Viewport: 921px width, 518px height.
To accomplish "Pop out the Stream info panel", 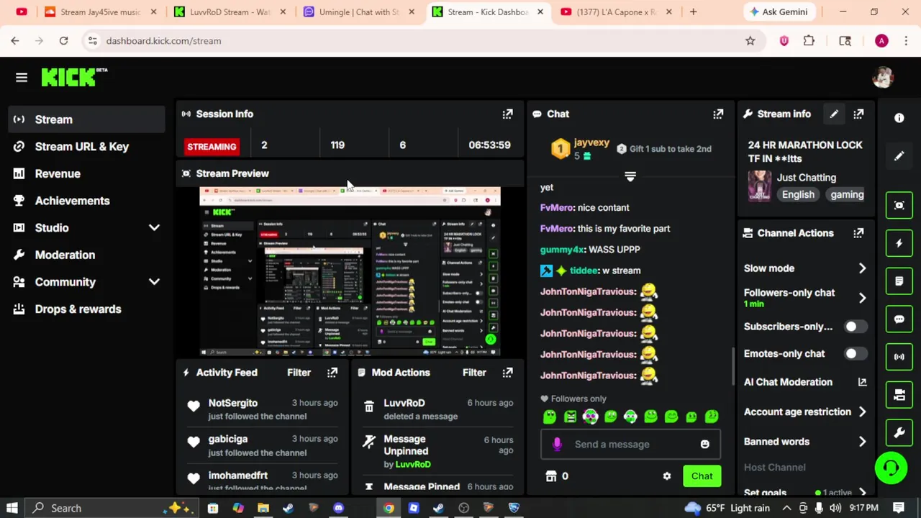I will (858, 114).
